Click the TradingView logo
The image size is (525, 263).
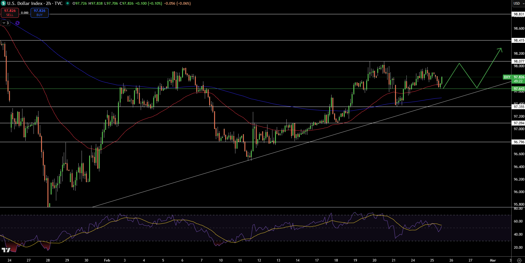coord(6,250)
